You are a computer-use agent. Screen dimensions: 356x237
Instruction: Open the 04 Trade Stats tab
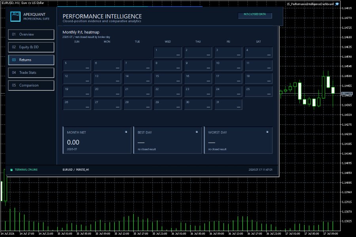point(31,73)
